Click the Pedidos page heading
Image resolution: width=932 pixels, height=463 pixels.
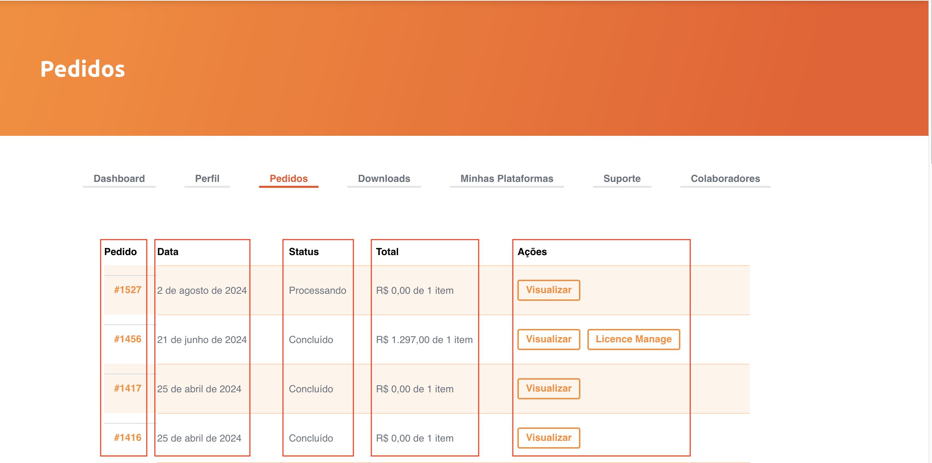pos(82,69)
